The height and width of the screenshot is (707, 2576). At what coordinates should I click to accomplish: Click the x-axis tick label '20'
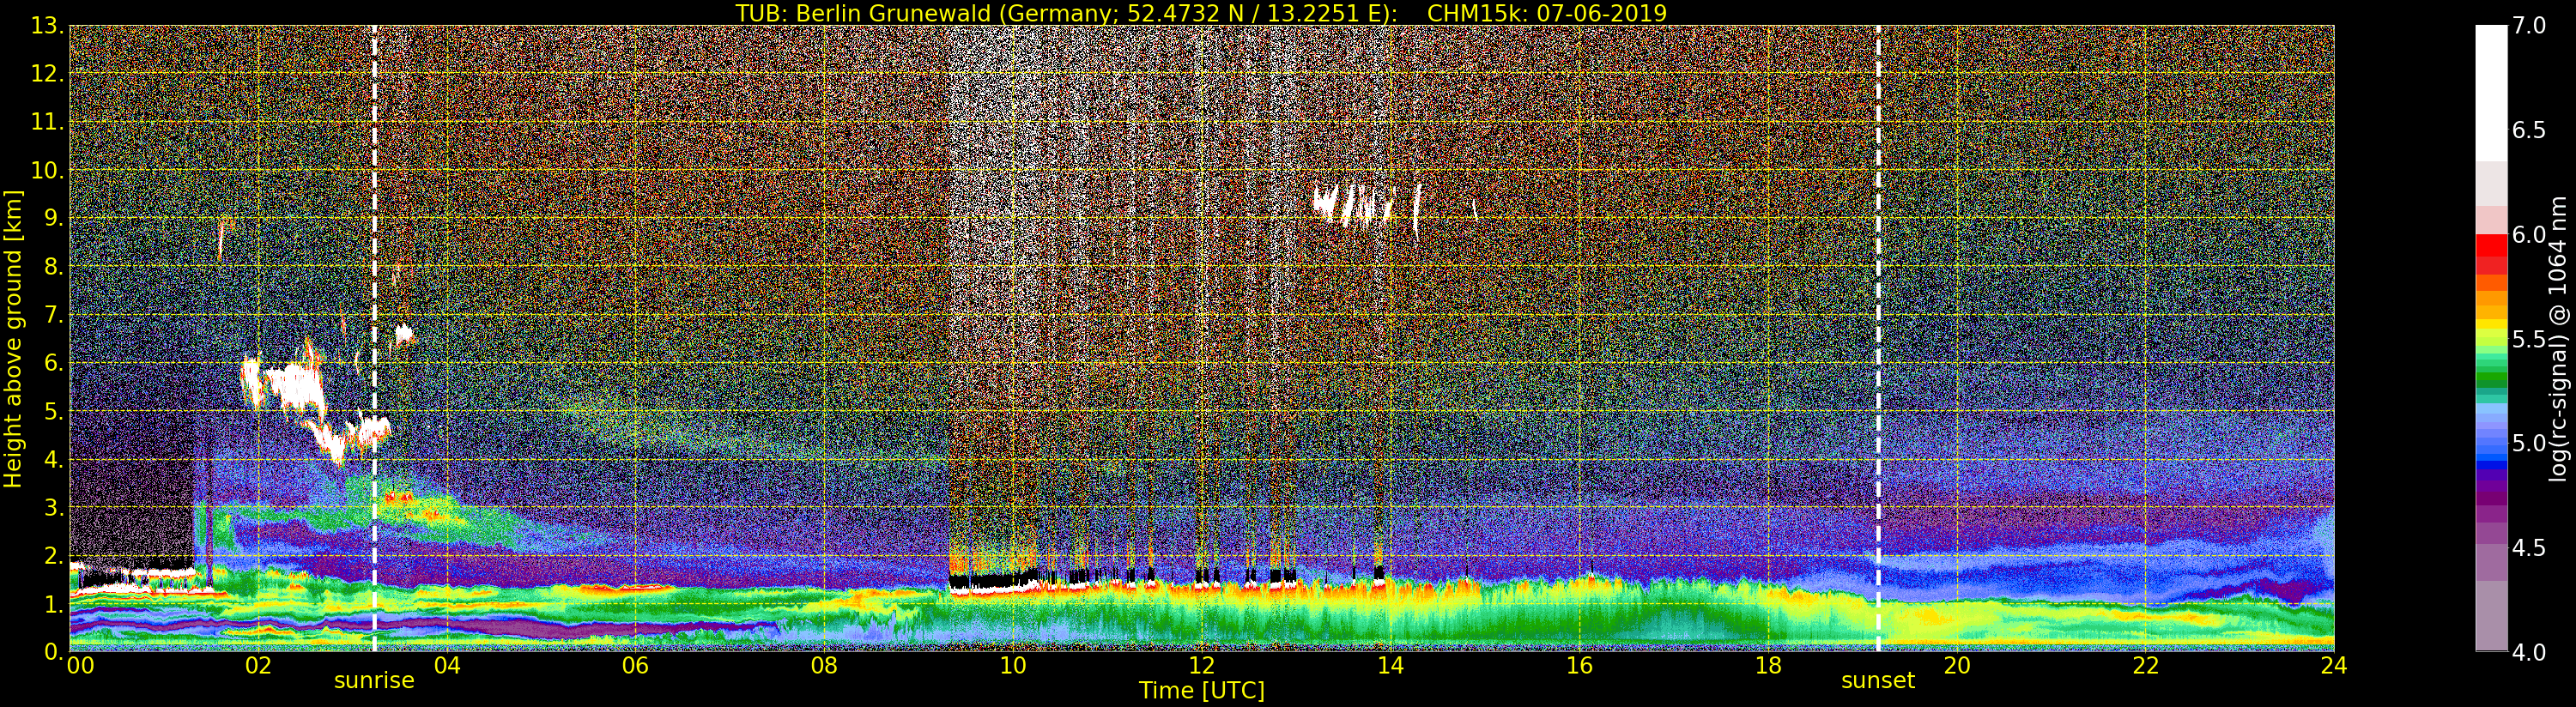pos(1957,666)
